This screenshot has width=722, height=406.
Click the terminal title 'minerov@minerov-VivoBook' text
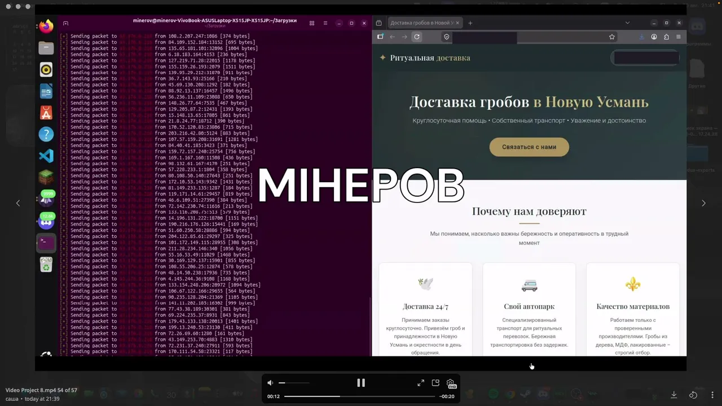(x=214, y=20)
